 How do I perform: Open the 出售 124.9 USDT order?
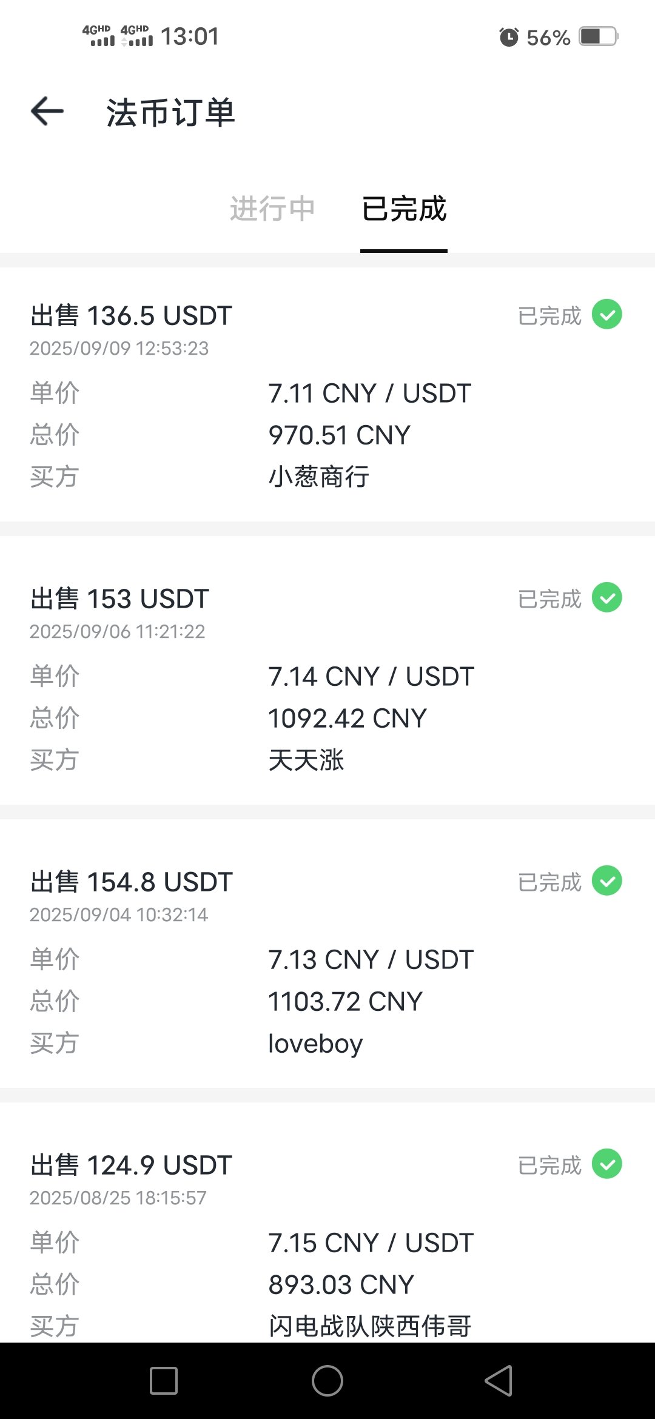132,1166
